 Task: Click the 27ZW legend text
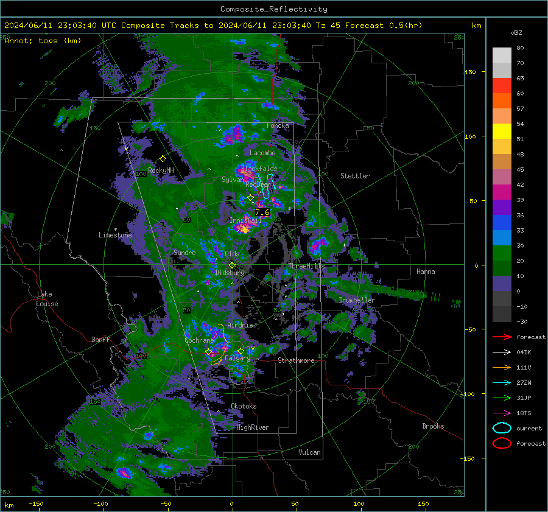[x=524, y=383]
